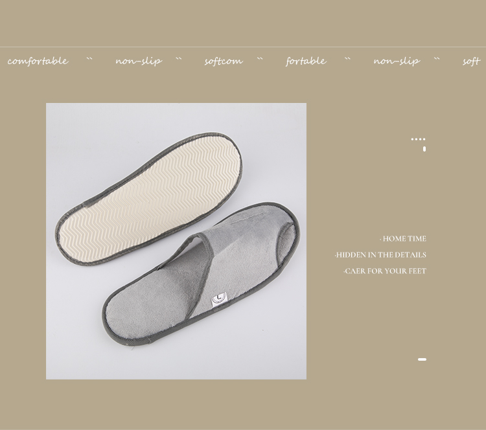Click the 'soft' word at right edge
The width and height of the screenshot is (486, 430).
point(472,61)
